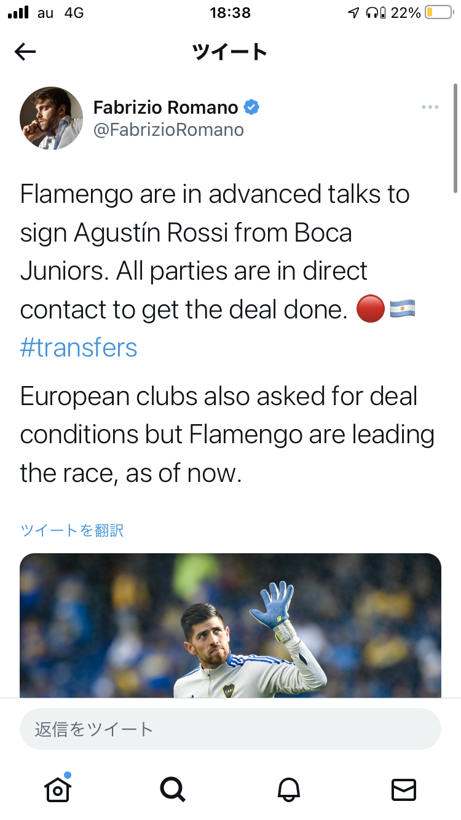This screenshot has width=461, height=820.
Task: Go to the Home tab
Action: [58, 789]
